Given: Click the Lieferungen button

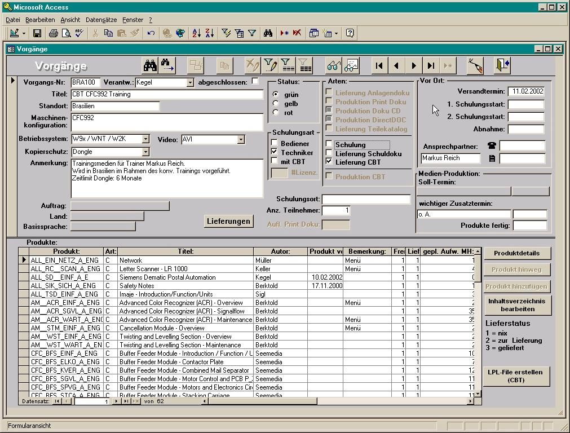Looking at the screenshot, I should [228, 221].
